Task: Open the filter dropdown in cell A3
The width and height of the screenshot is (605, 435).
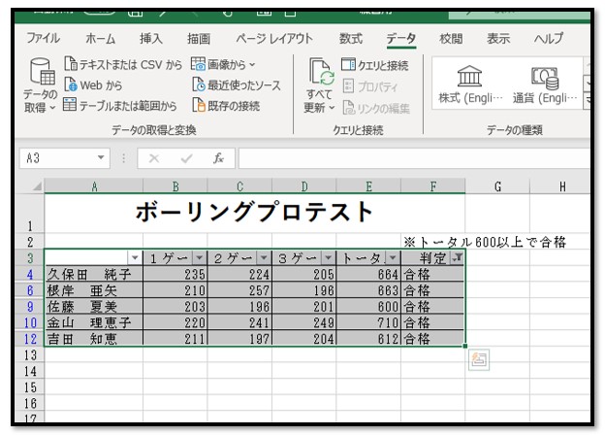Action: coord(135,257)
